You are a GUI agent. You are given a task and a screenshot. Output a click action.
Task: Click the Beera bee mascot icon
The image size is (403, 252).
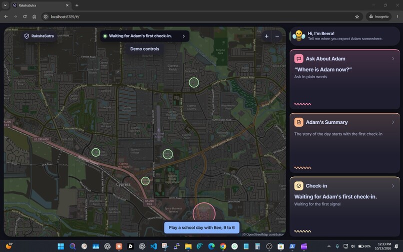coord(298,36)
